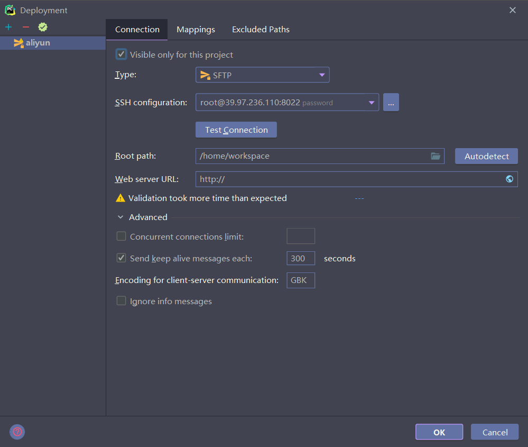
Task: Click the Cancel button
Action: (x=495, y=432)
